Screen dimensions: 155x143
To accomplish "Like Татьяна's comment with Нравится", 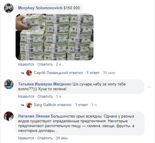I will point(26,97).
